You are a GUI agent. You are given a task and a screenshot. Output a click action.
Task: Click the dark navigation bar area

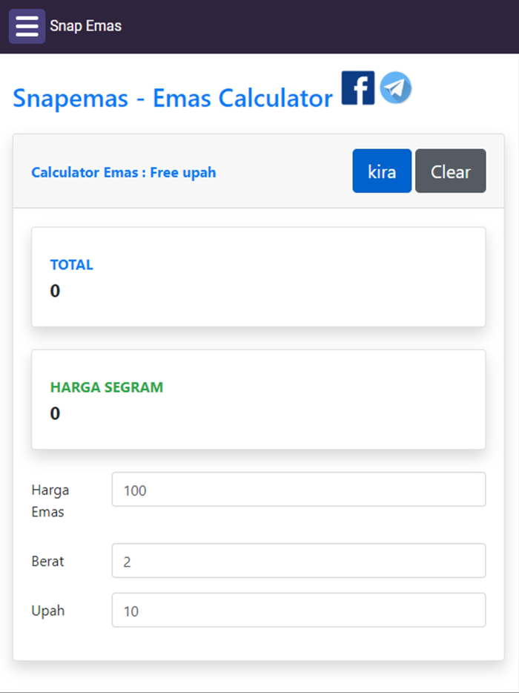pos(297,25)
